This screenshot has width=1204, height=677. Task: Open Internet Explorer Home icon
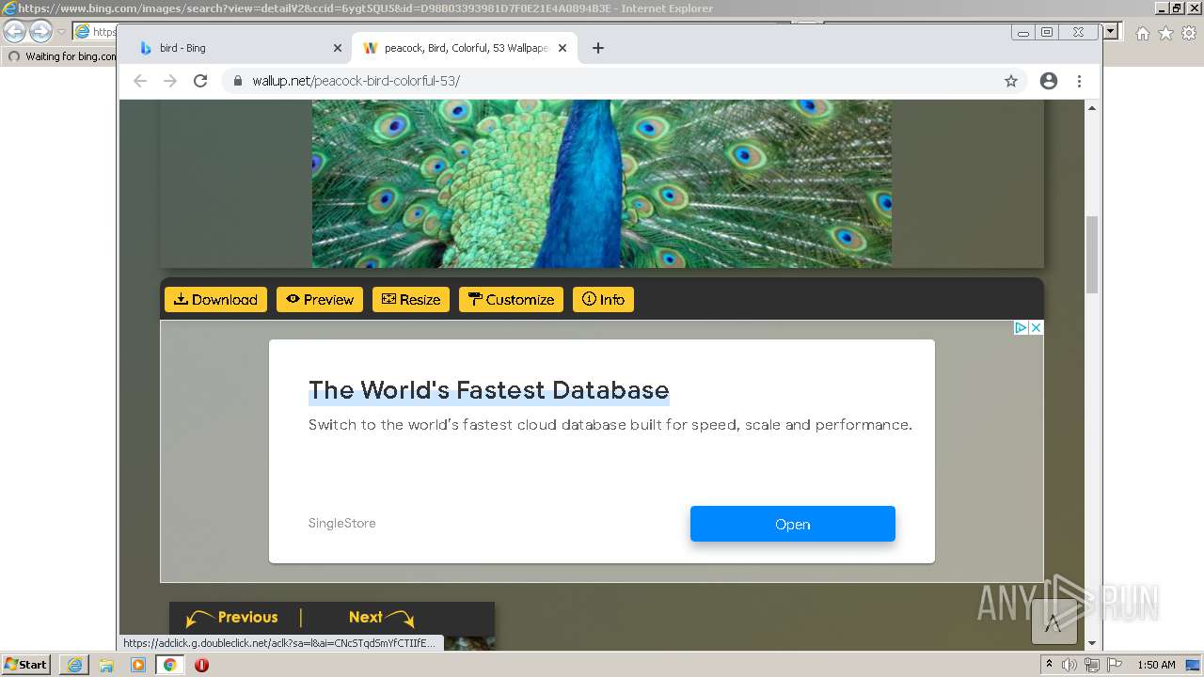click(1142, 33)
